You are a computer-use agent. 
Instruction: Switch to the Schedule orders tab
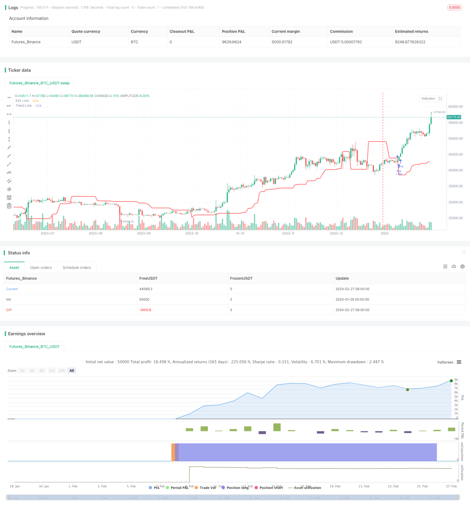[77, 268]
